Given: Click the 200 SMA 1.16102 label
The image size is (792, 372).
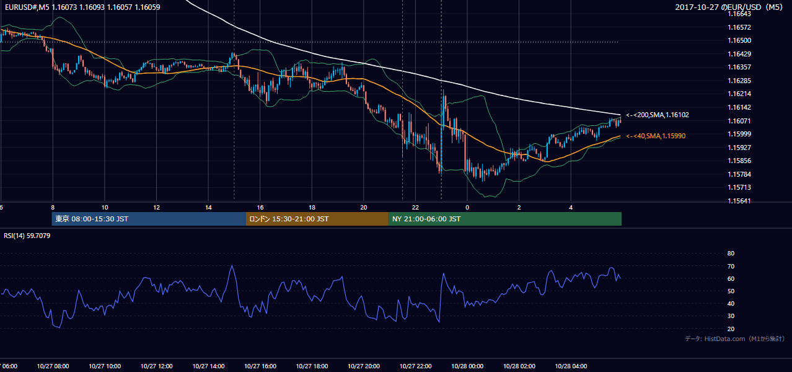Looking at the screenshot, I should coord(657,115).
